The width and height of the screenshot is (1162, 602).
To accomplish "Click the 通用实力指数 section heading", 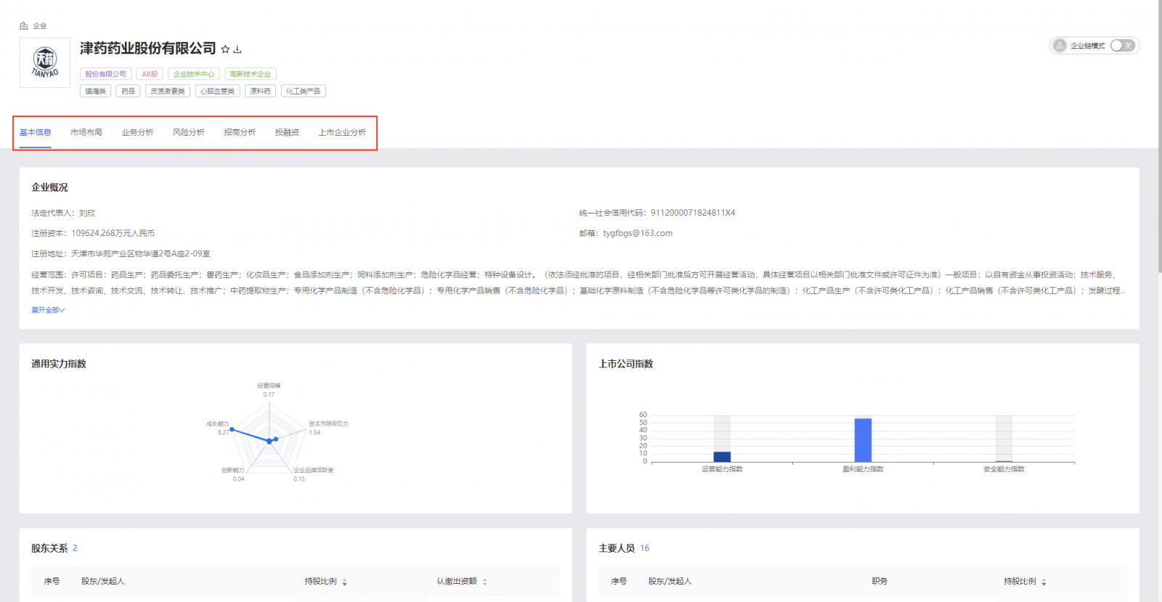I will [x=59, y=364].
